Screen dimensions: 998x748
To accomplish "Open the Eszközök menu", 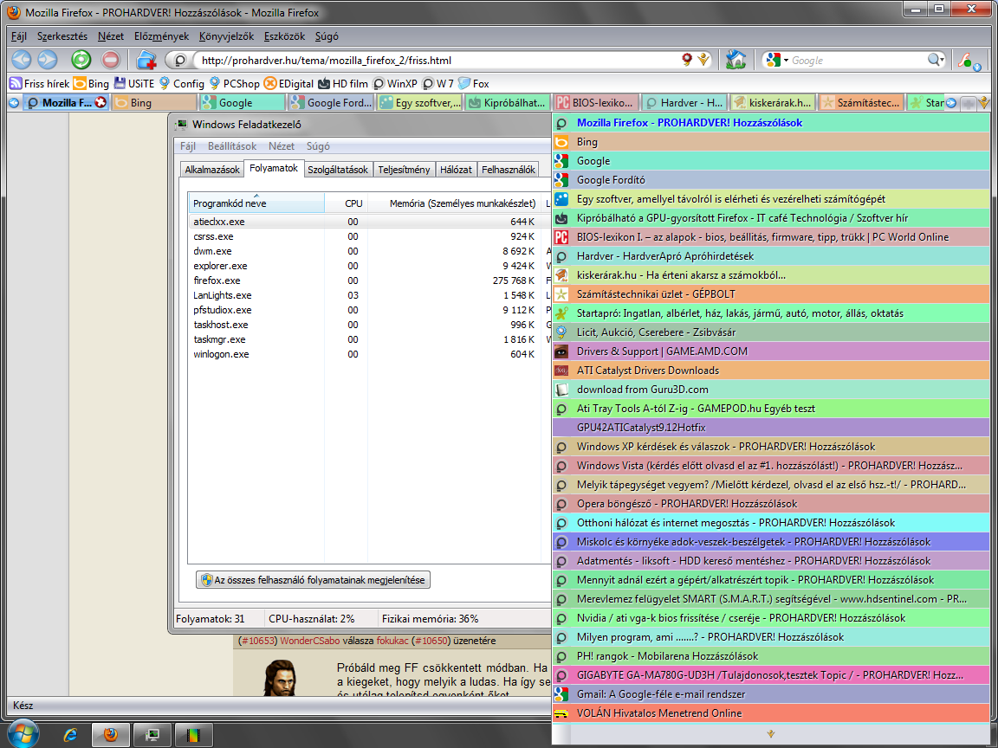I will [x=284, y=36].
